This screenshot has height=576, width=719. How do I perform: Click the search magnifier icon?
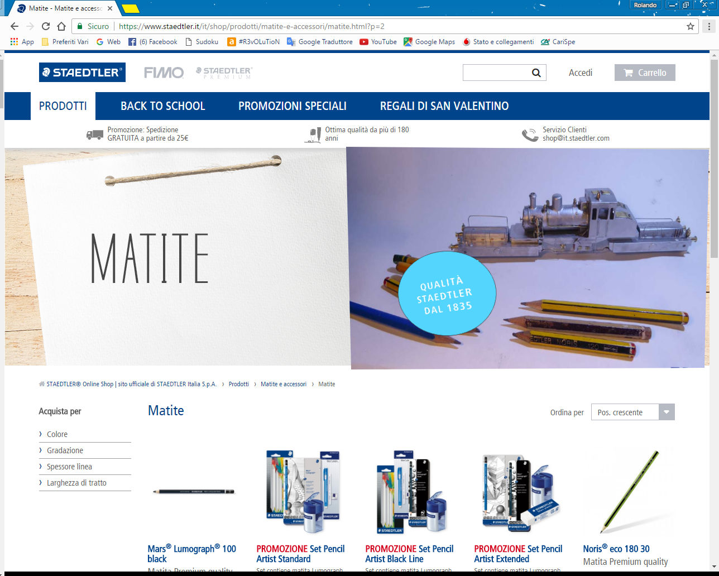coord(536,73)
